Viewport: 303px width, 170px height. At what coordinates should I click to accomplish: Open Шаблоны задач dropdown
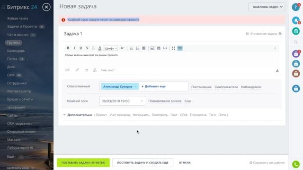tap(267, 7)
